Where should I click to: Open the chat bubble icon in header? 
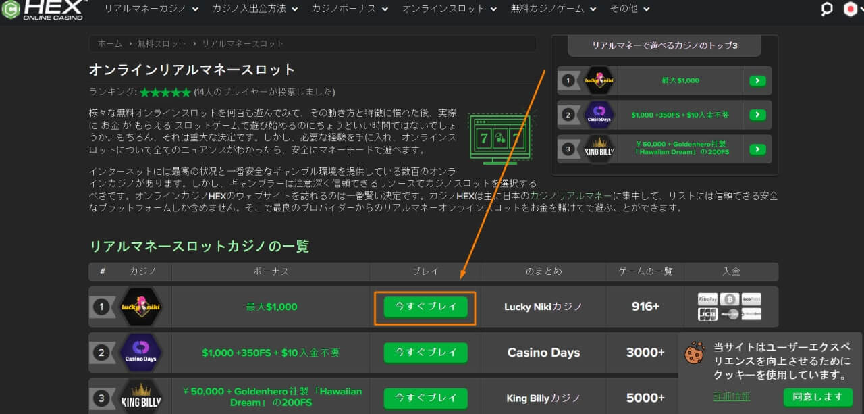(827, 9)
